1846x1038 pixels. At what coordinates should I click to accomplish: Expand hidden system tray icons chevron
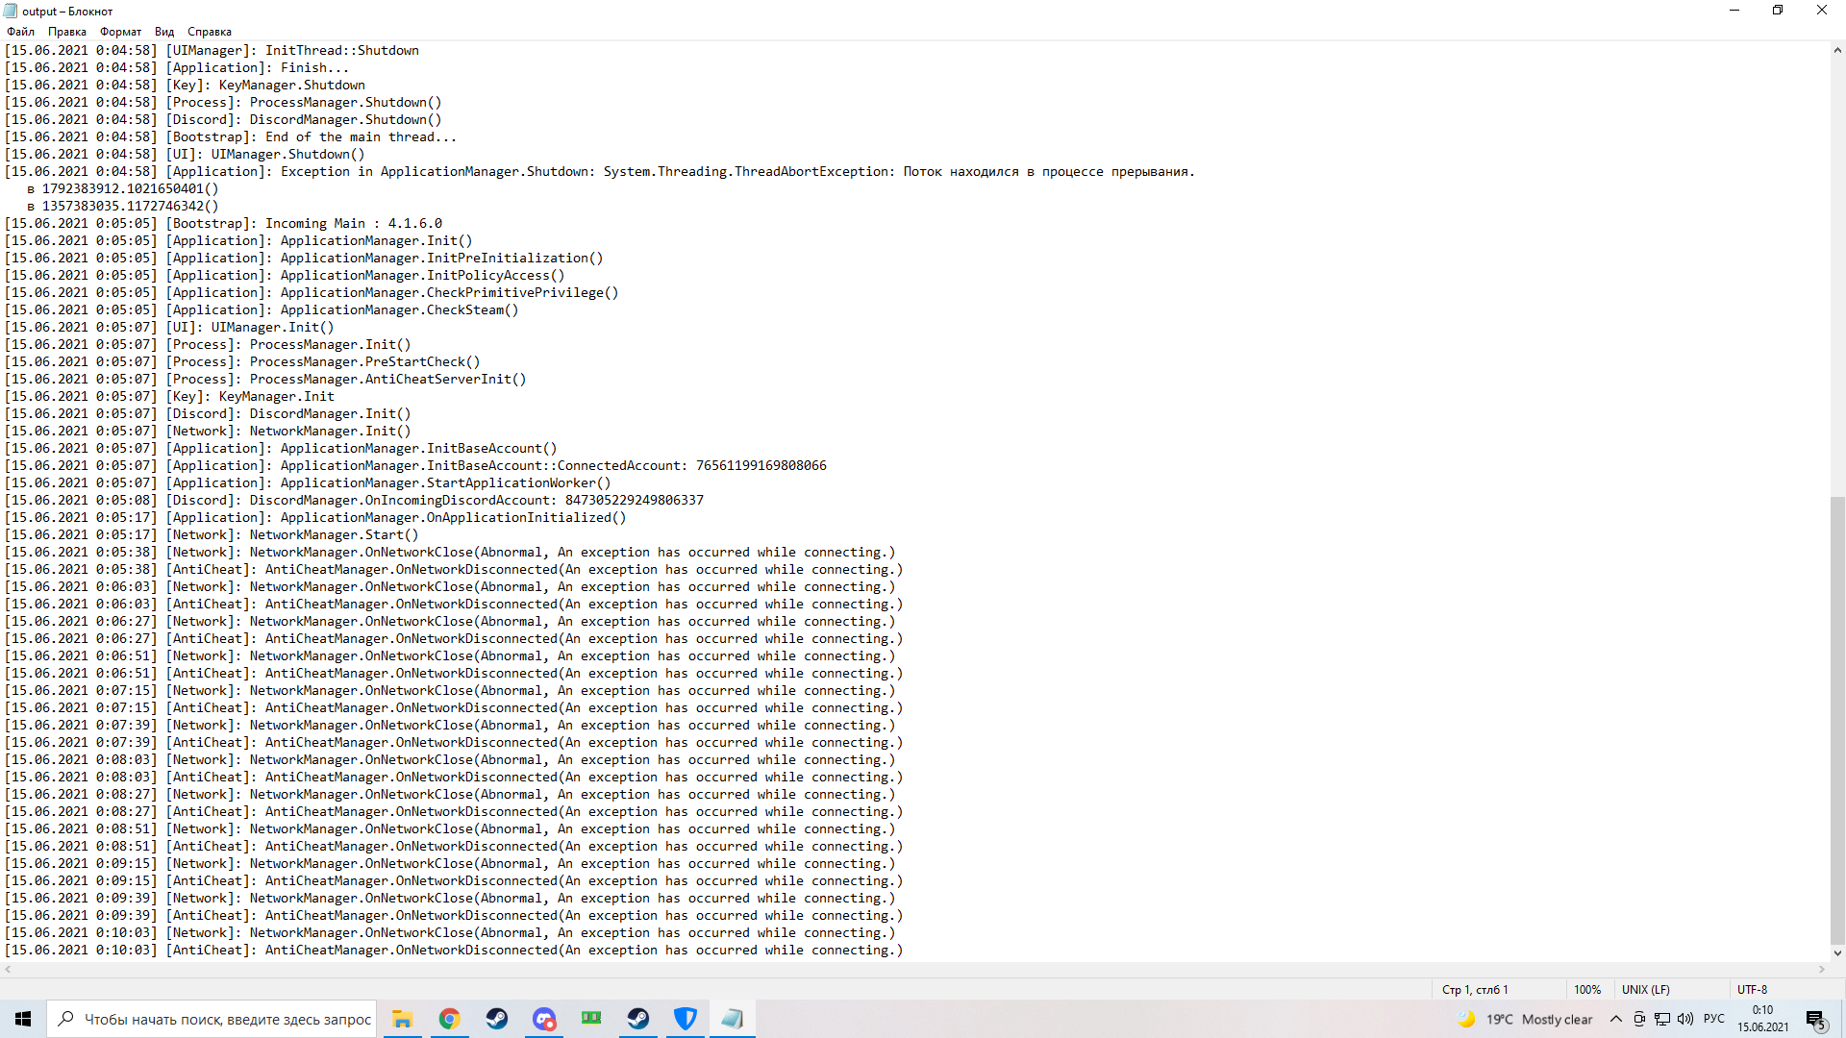pos(1616,1019)
